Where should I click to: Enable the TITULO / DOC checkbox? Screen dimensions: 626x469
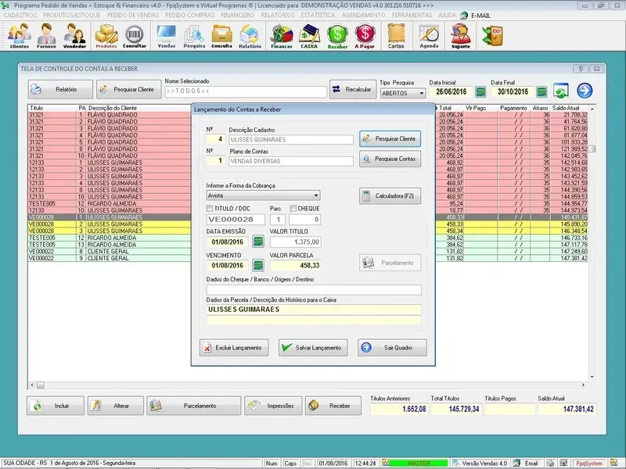coord(210,209)
